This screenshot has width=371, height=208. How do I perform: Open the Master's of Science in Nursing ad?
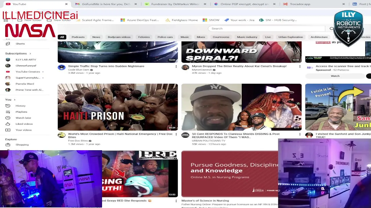(x=230, y=174)
